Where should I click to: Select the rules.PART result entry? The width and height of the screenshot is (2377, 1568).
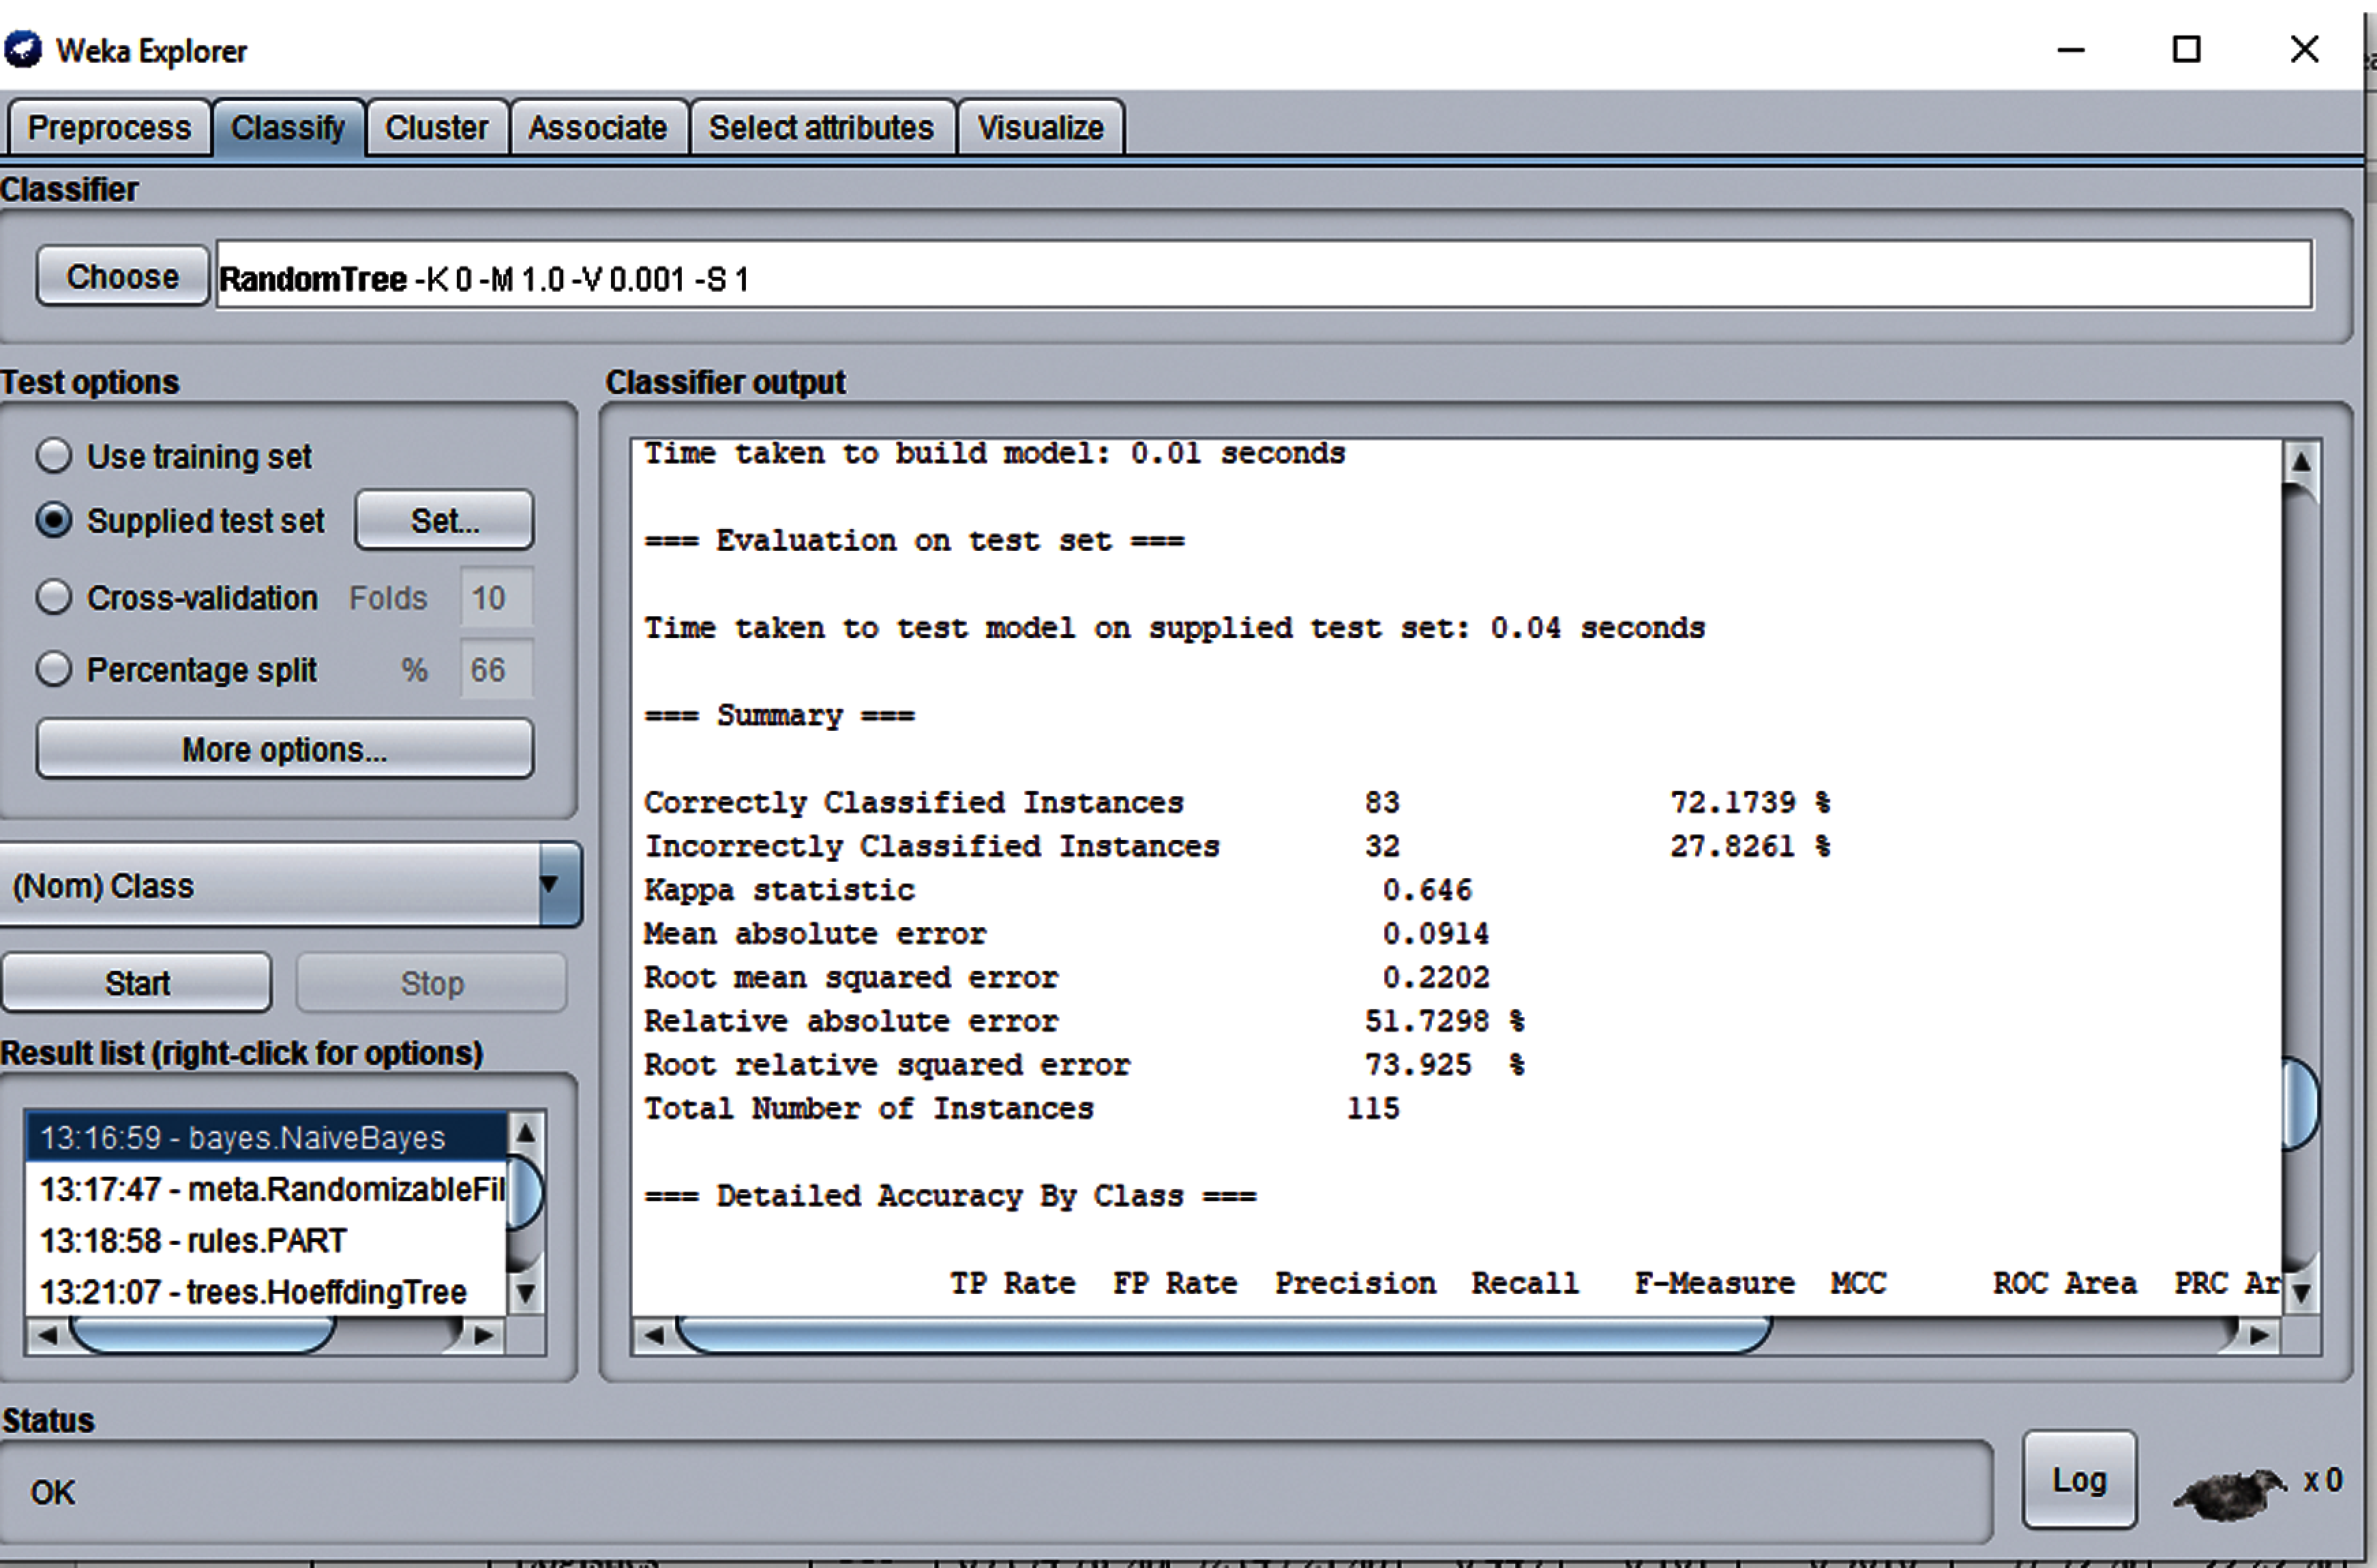(x=193, y=1241)
